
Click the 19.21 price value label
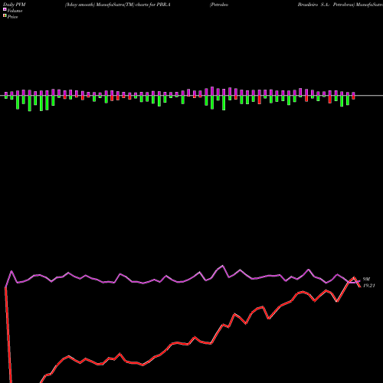coord(369,286)
